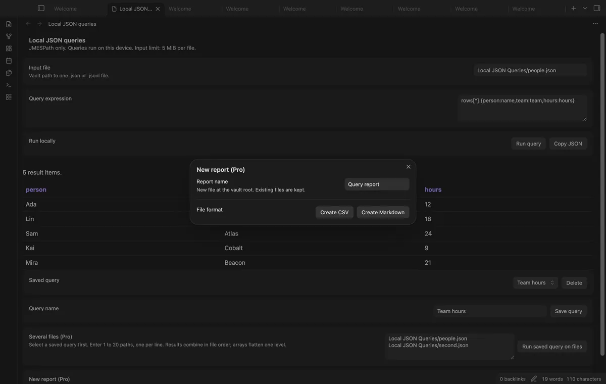This screenshot has width=606, height=384.
Task: Open today's daily note calendar icon
Action: coord(9,61)
